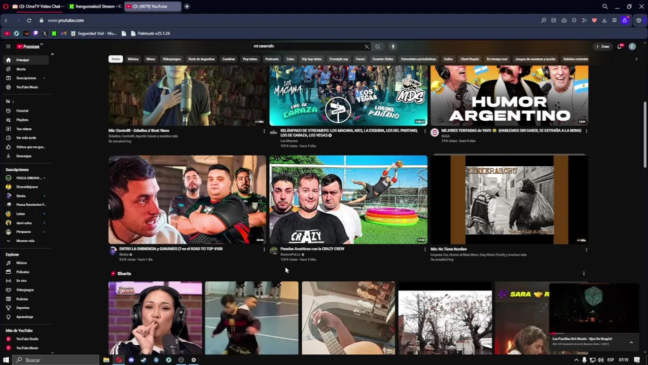Switch to frangonzalez3 Stream tab
Image resolution: width=648 pixels, height=365 pixels.
click(95, 6)
